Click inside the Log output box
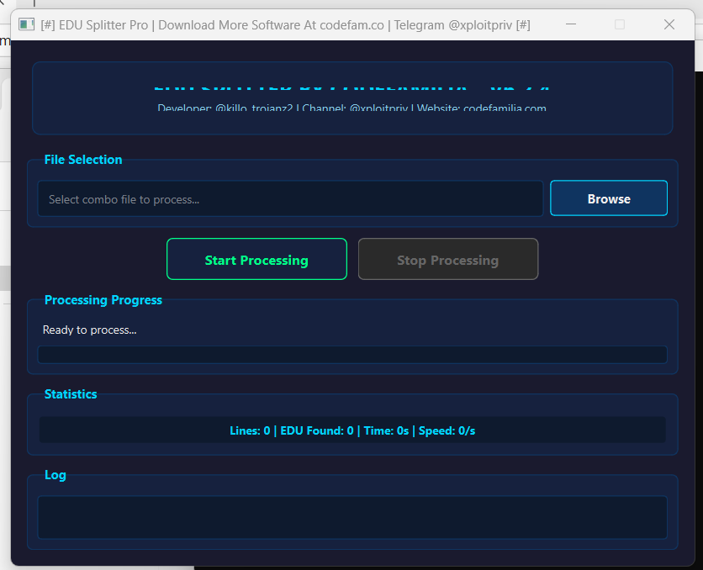The height and width of the screenshot is (570, 703). click(x=351, y=517)
